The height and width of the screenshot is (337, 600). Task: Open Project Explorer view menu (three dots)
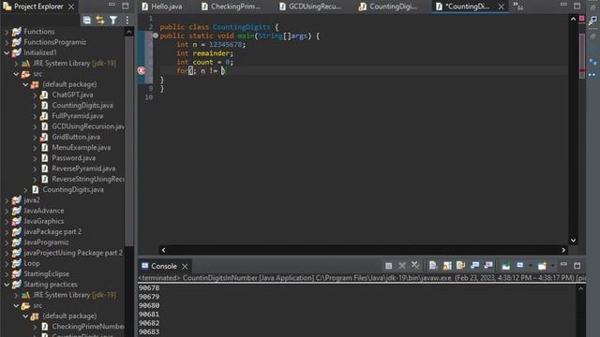127,21
